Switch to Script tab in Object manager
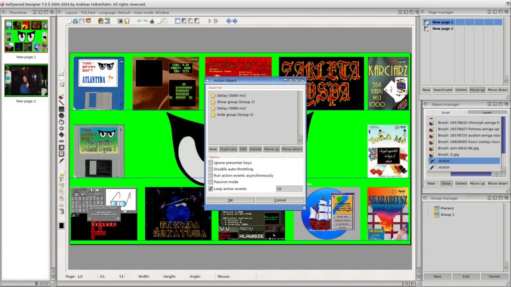The height and width of the screenshot is (287, 511). (x=446, y=112)
